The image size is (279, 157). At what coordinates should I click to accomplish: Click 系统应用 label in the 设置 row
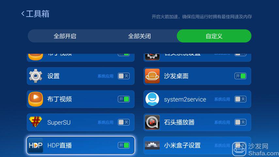[x=105, y=76]
